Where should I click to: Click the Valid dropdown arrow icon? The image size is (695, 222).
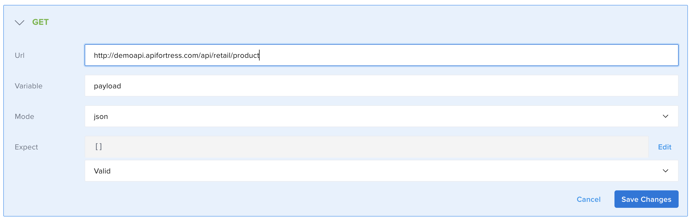tap(665, 171)
